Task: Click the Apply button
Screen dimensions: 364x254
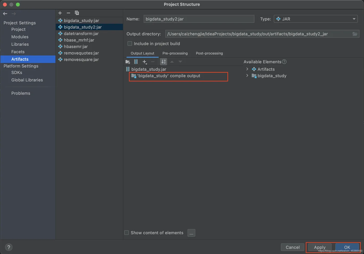Action: pyautogui.click(x=320, y=247)
